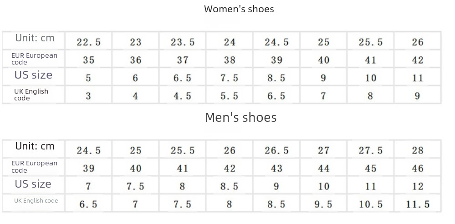The image size is (455, 224).
Task: Click women's UK size 5.5 cell
Action: point(230,96)
